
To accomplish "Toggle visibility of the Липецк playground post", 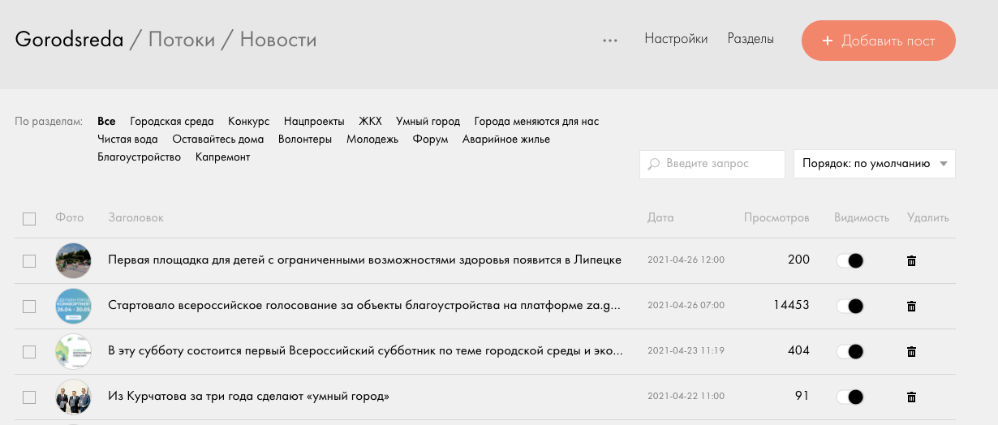I will coord(850,260).
